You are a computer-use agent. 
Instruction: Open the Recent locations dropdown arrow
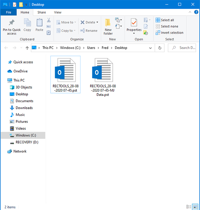[21, 48]
